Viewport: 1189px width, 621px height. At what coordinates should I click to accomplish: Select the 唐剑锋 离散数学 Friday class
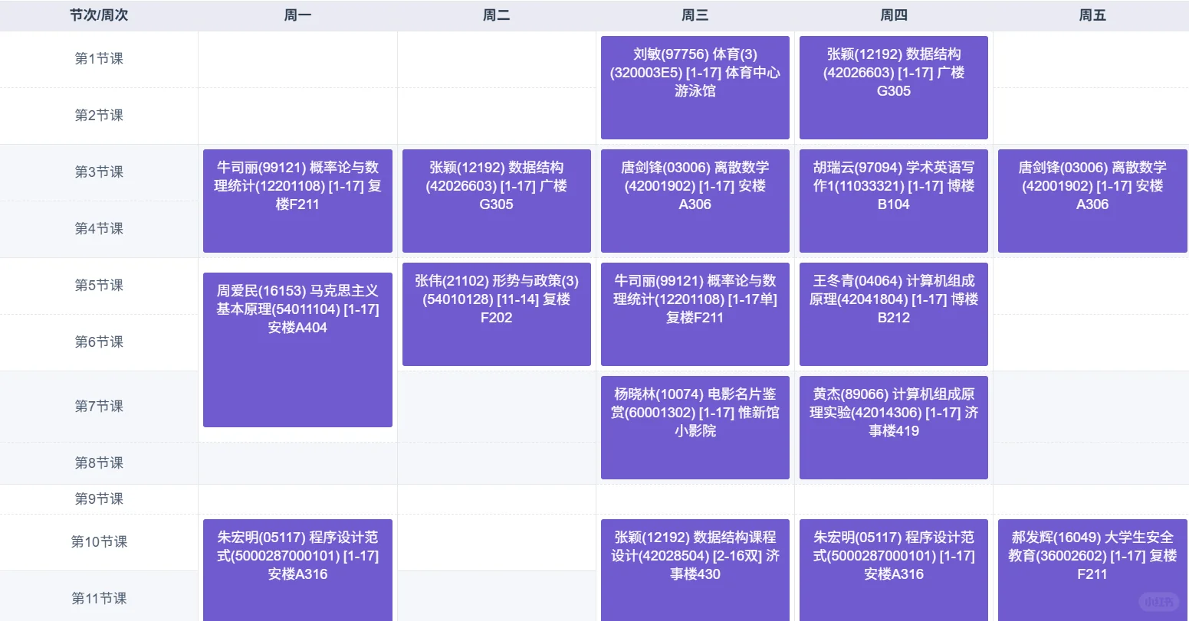click(x=1092, y=200)
